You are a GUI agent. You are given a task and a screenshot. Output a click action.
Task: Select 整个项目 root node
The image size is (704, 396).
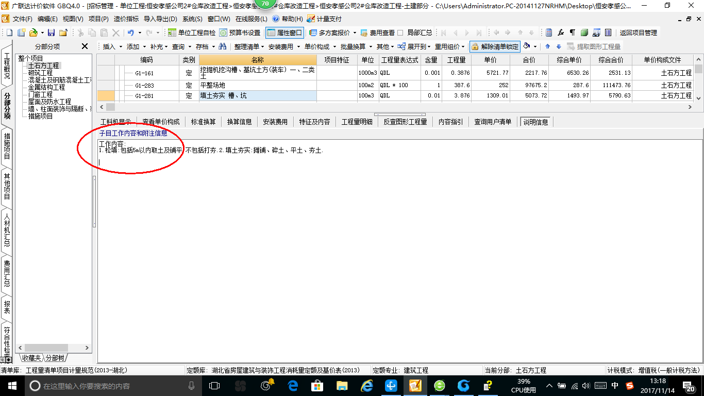(x=31, y=58)
